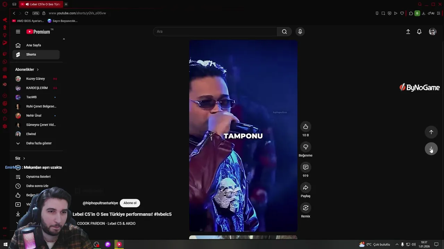
Task: Expand the Siz section chevron
Action: pos(24,158)
